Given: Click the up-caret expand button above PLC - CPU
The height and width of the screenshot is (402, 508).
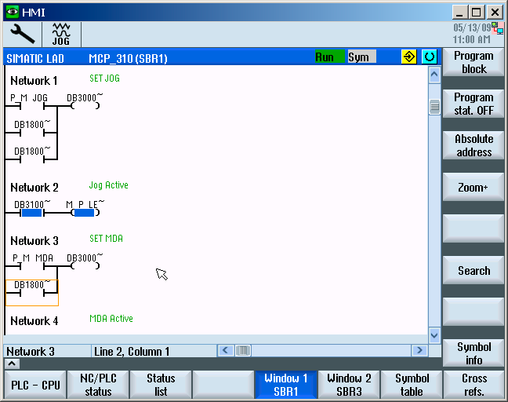Looking at the screenshot, I should (12, 363).
